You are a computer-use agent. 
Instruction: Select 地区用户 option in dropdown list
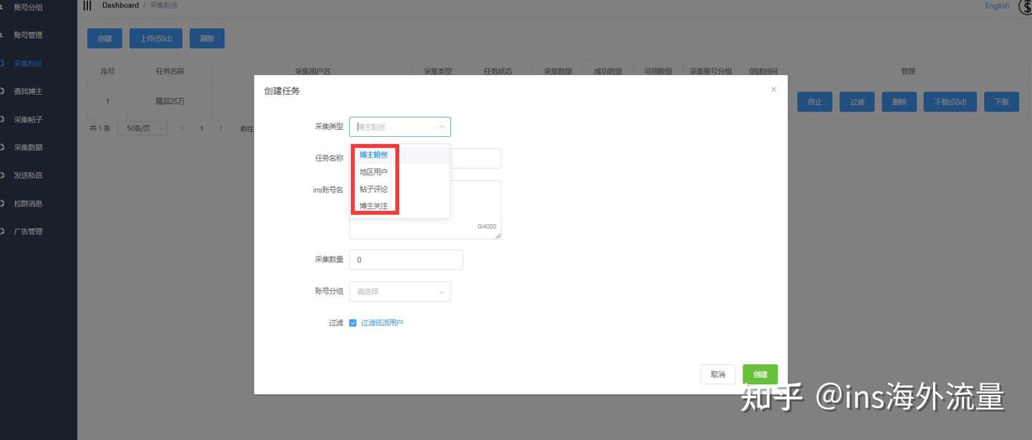(x=400, y=172)
